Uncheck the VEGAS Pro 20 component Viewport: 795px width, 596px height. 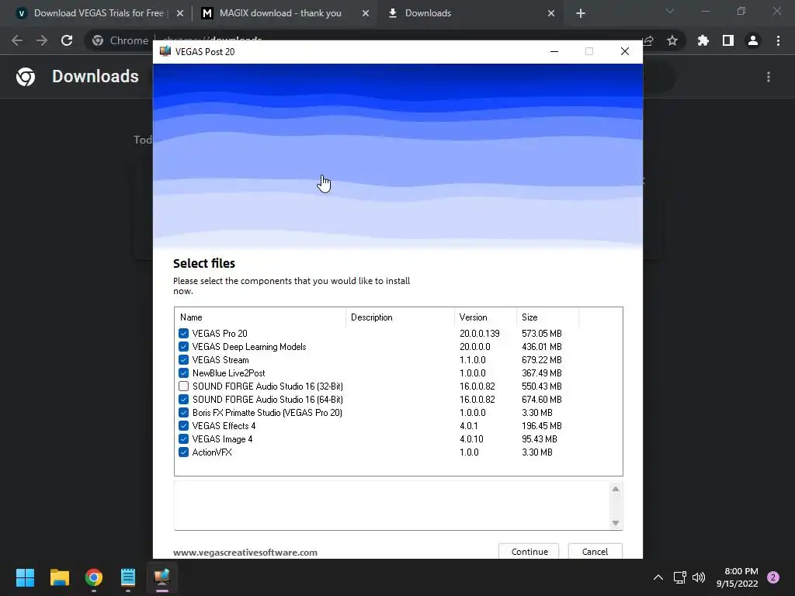(x=183, y=334)
